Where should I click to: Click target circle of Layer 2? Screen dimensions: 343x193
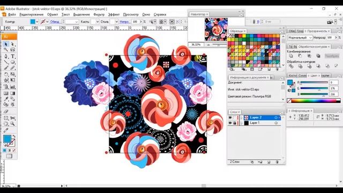pyautogui.click(x=276, y=118)
